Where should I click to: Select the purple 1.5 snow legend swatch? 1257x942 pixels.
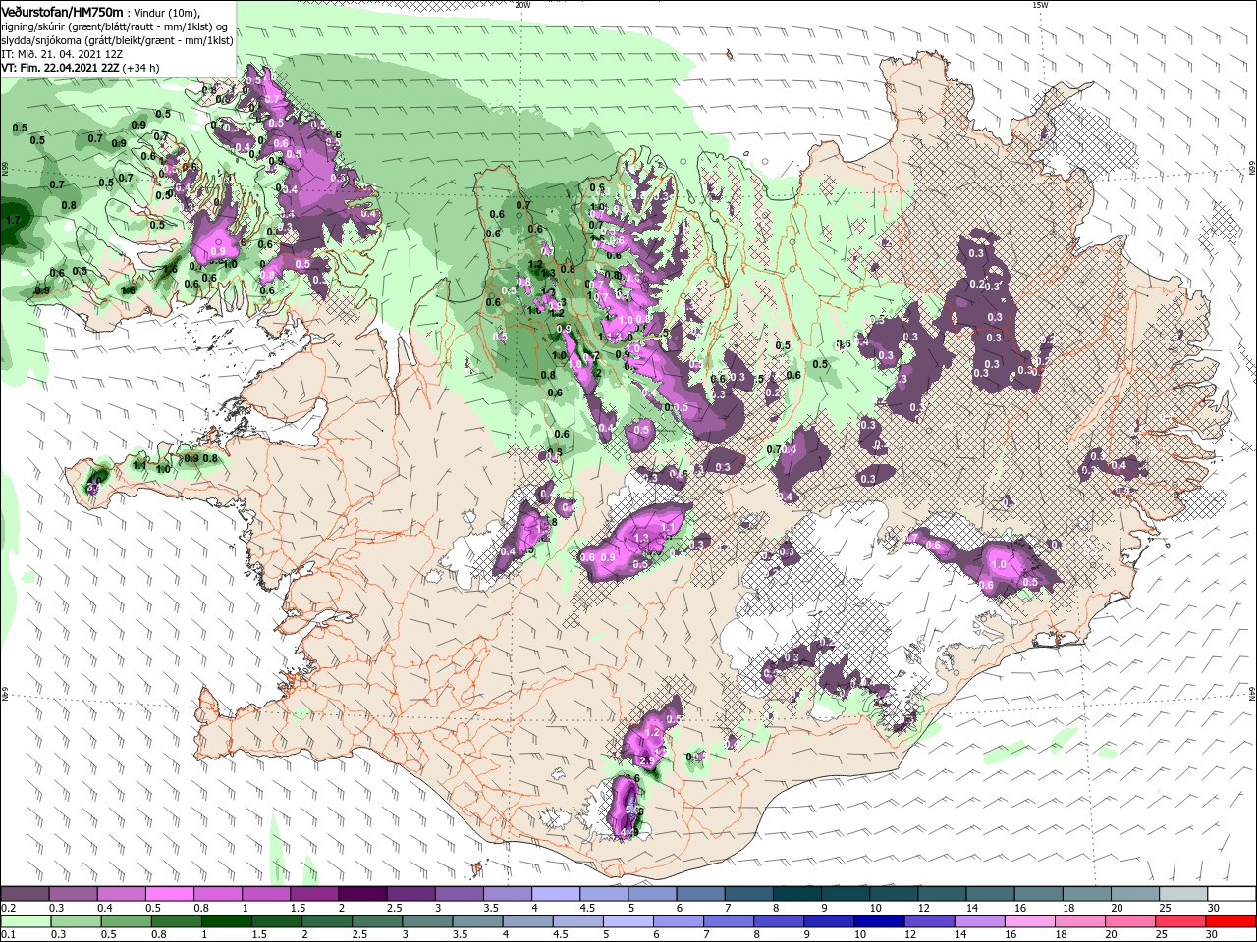point(313,894)
